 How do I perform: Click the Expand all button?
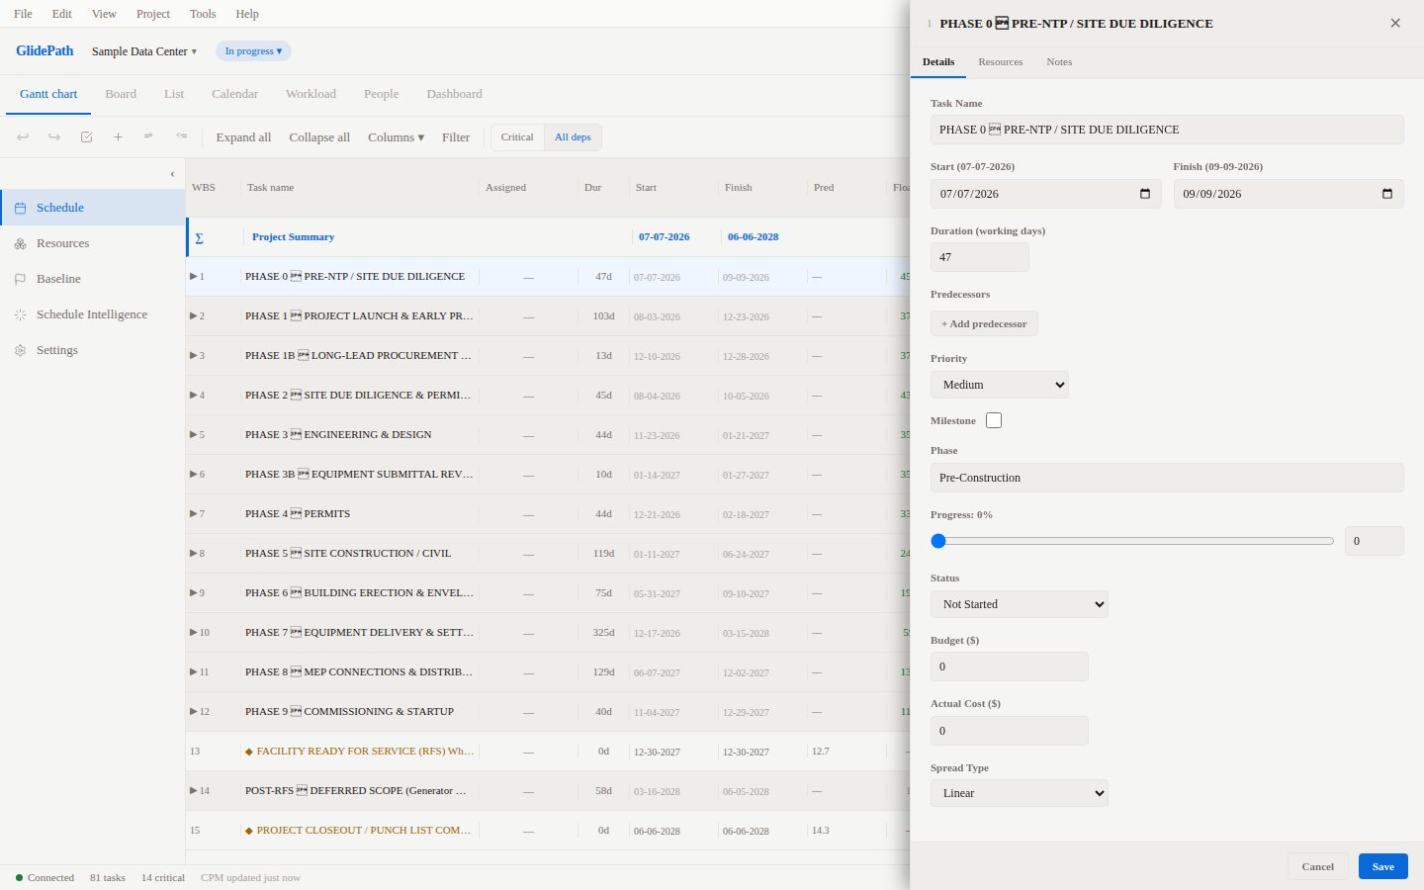click(243, 137)
